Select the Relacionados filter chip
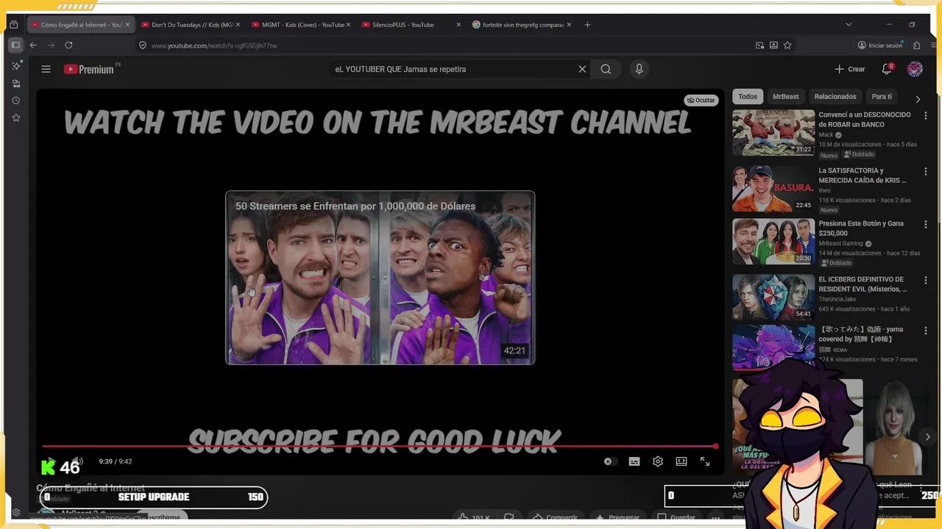The height and width of the screenshot is (529, 942). 835,96
